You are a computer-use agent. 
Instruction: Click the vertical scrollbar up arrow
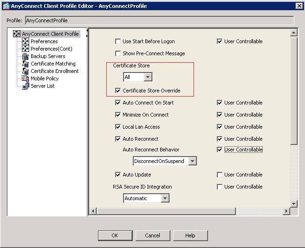coord(293,33)
